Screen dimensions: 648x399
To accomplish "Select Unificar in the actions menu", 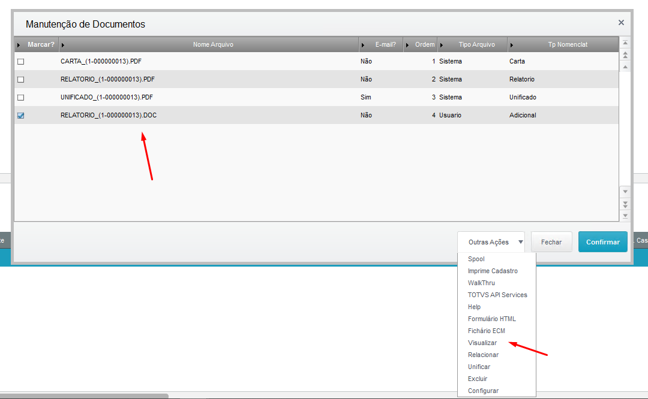I will [x=479, y=367].
